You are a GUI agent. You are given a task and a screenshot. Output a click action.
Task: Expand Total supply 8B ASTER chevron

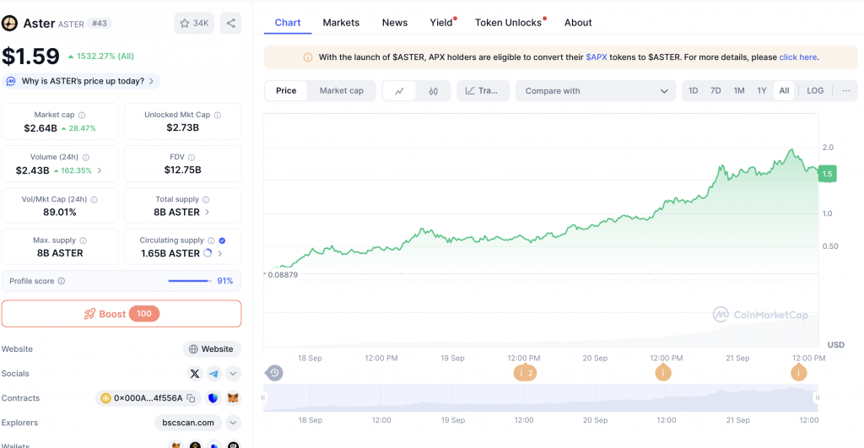click(x=208, y=212)
